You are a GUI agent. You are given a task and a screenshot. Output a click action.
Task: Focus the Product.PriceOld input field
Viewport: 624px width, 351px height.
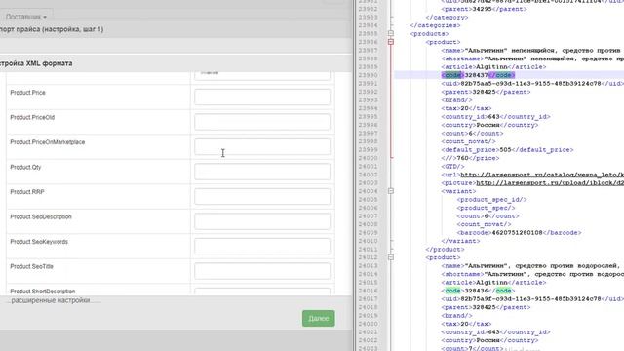[x=262, y=122]
